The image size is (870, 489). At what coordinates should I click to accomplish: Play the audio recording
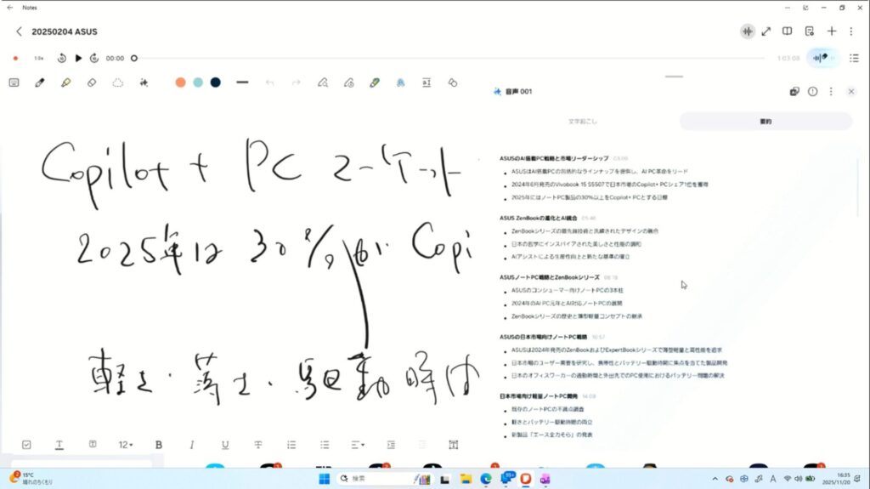[78, 59]
